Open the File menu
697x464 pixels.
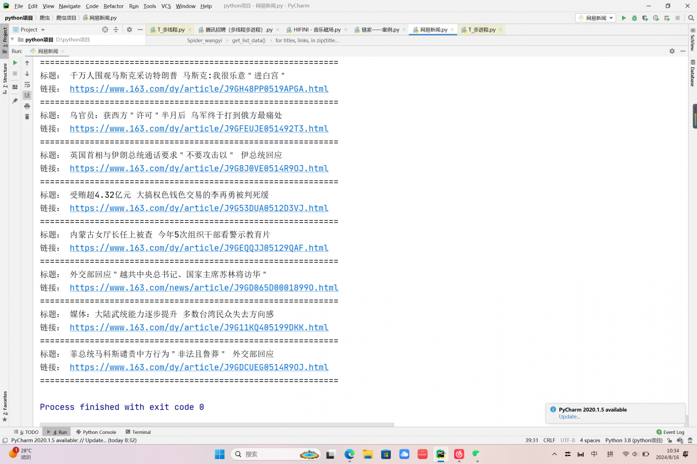click(18, 6)
